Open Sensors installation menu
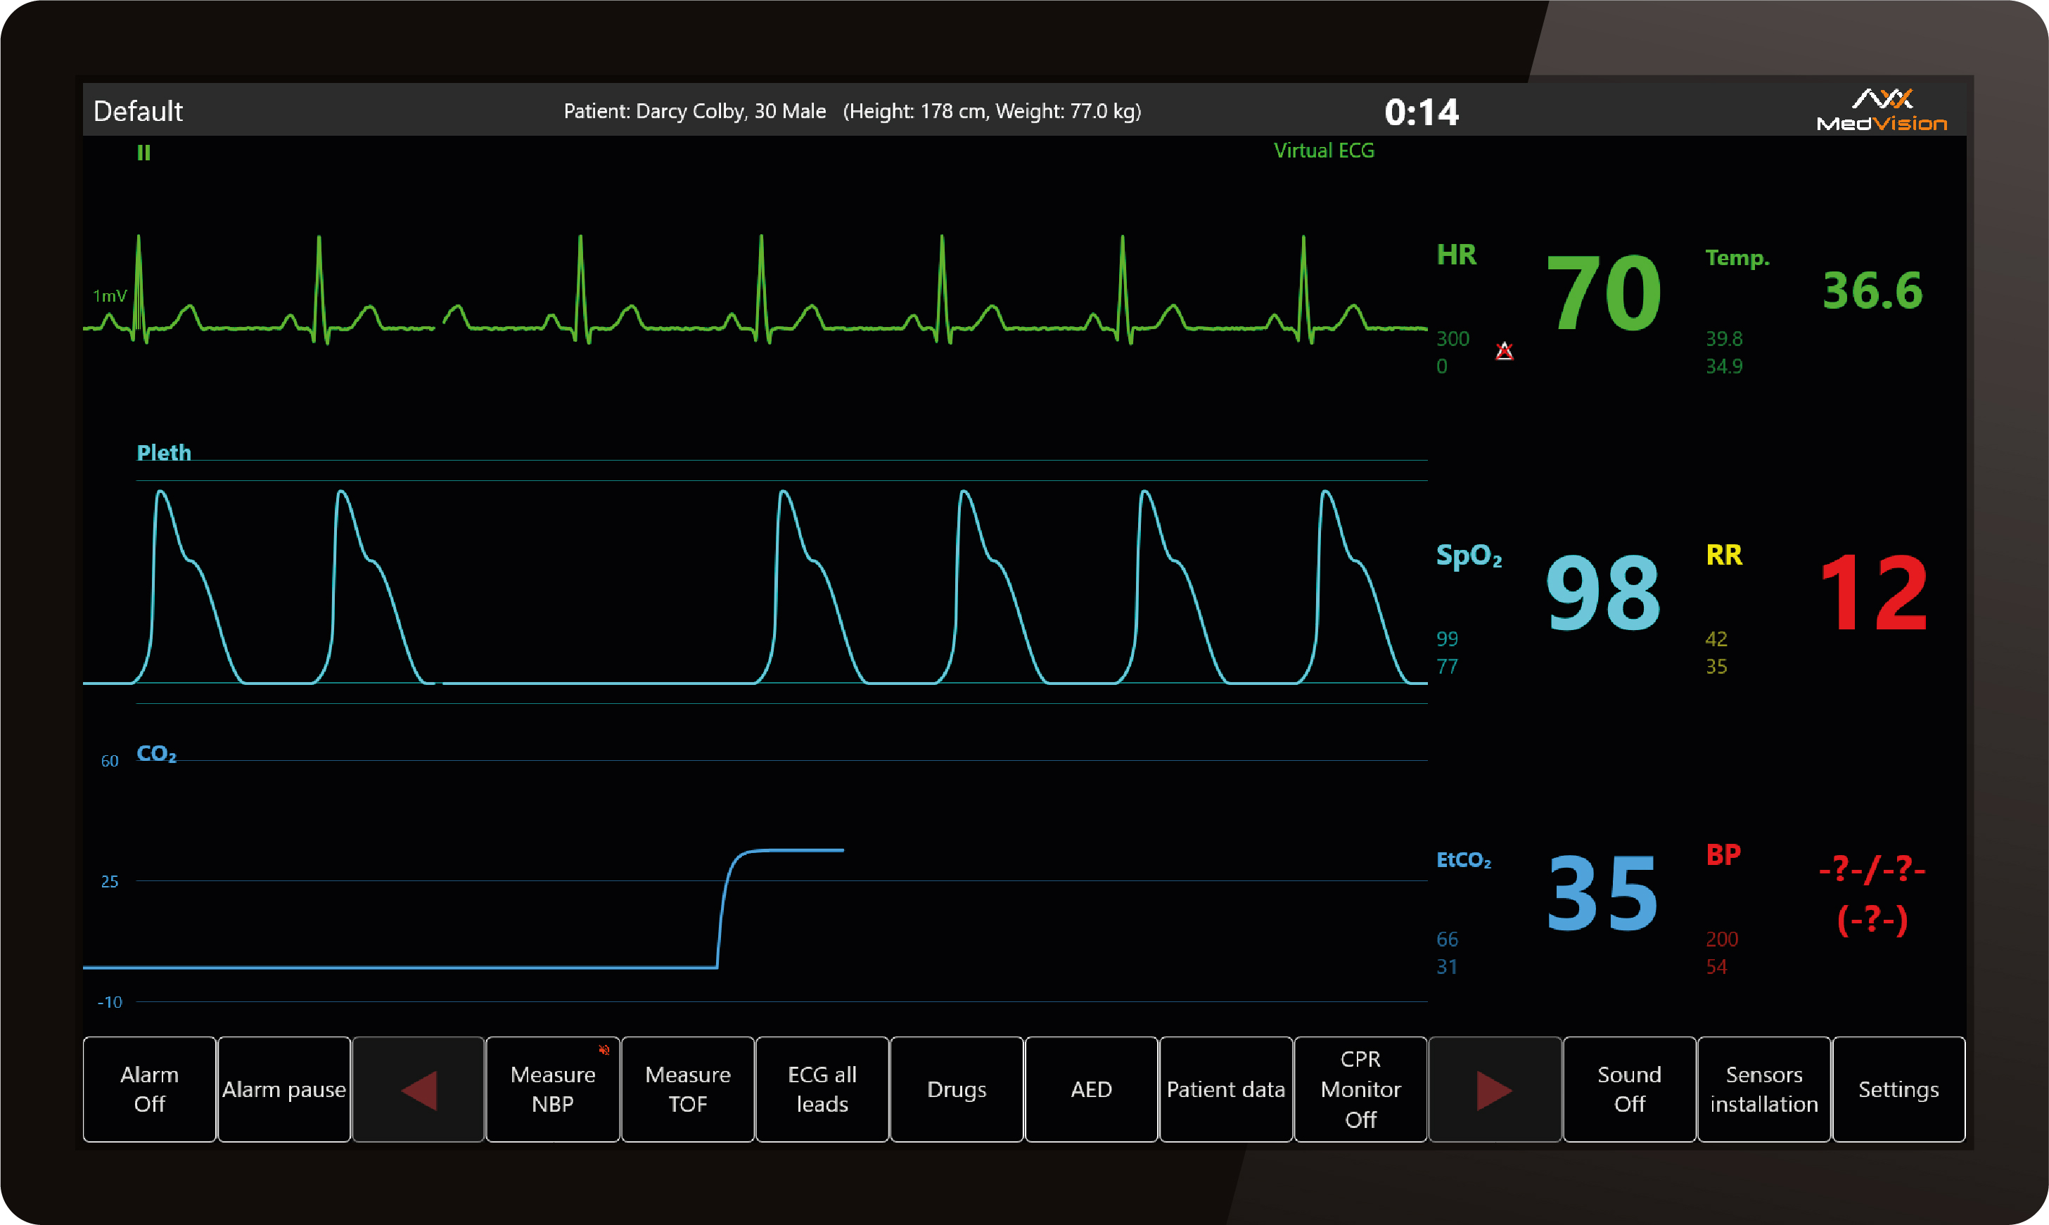 (1763, 1089)
